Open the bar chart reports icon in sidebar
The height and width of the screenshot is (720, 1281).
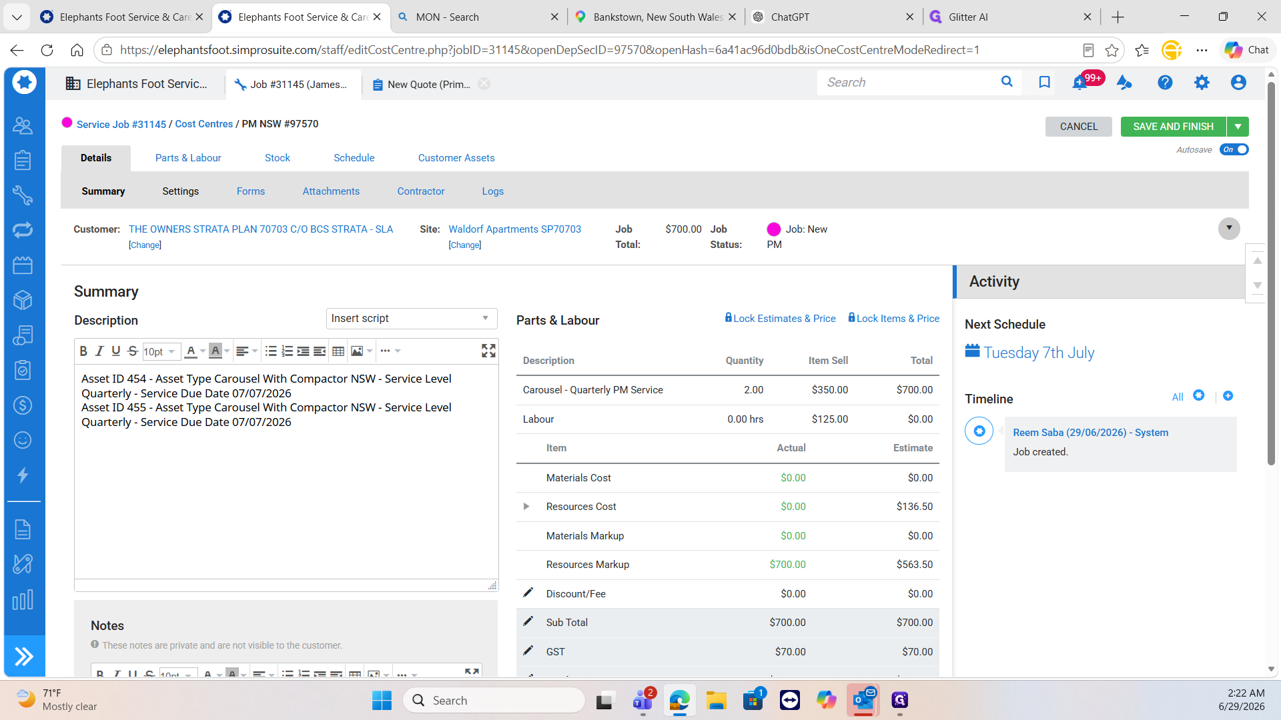point(23,599)
